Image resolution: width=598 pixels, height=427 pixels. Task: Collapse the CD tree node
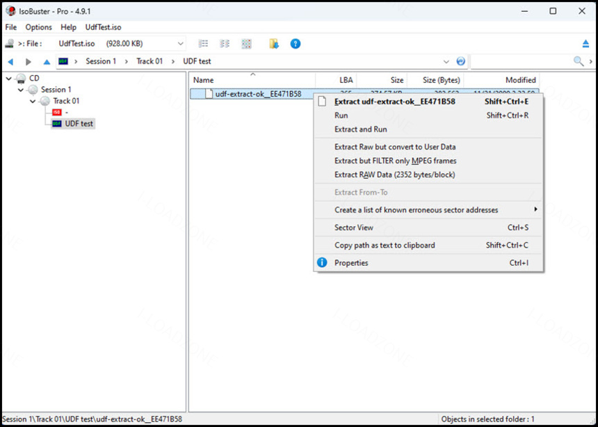[x=9, y=79]
